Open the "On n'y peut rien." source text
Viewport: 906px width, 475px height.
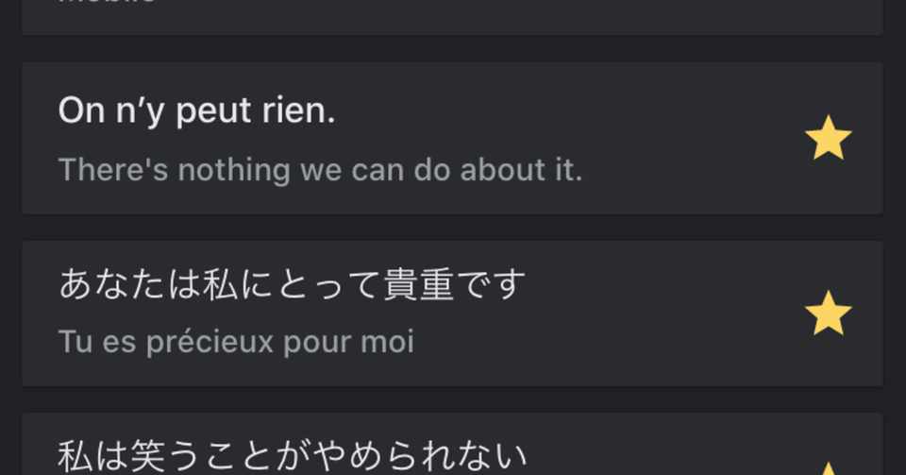click(x=196, y=111)
